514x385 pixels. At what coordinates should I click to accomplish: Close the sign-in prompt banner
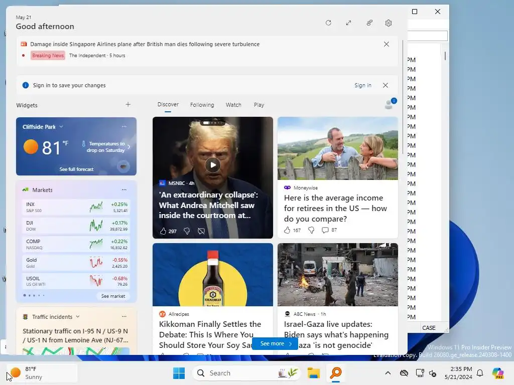coord(385,85)
